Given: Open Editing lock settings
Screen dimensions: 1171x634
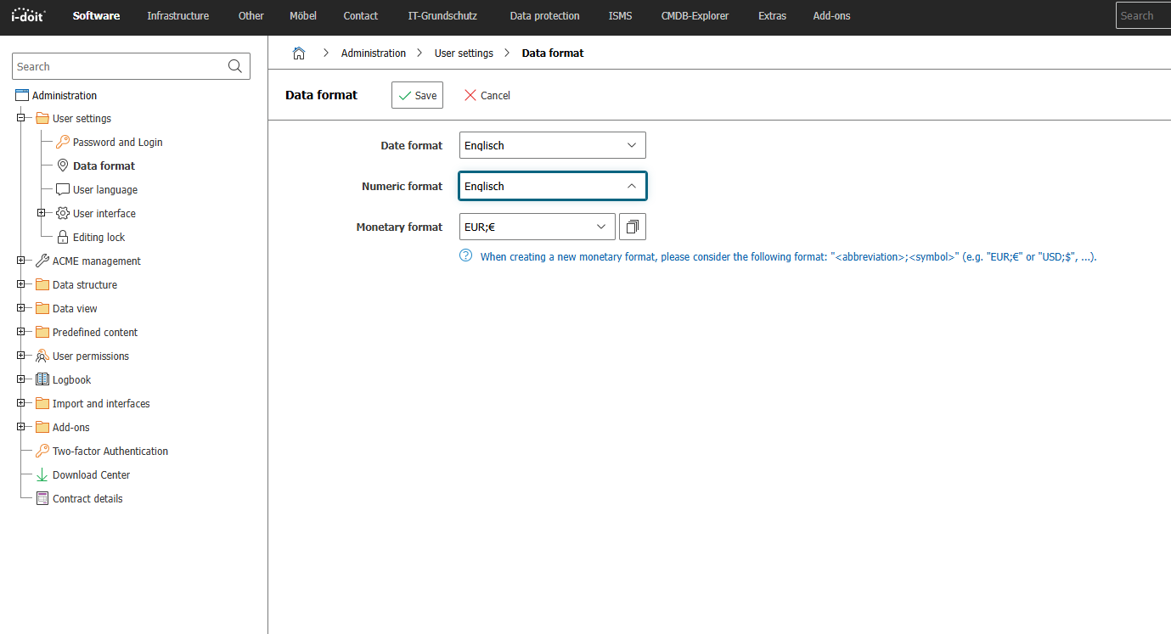Looking at the screenshot, I should tap(99, 238).
